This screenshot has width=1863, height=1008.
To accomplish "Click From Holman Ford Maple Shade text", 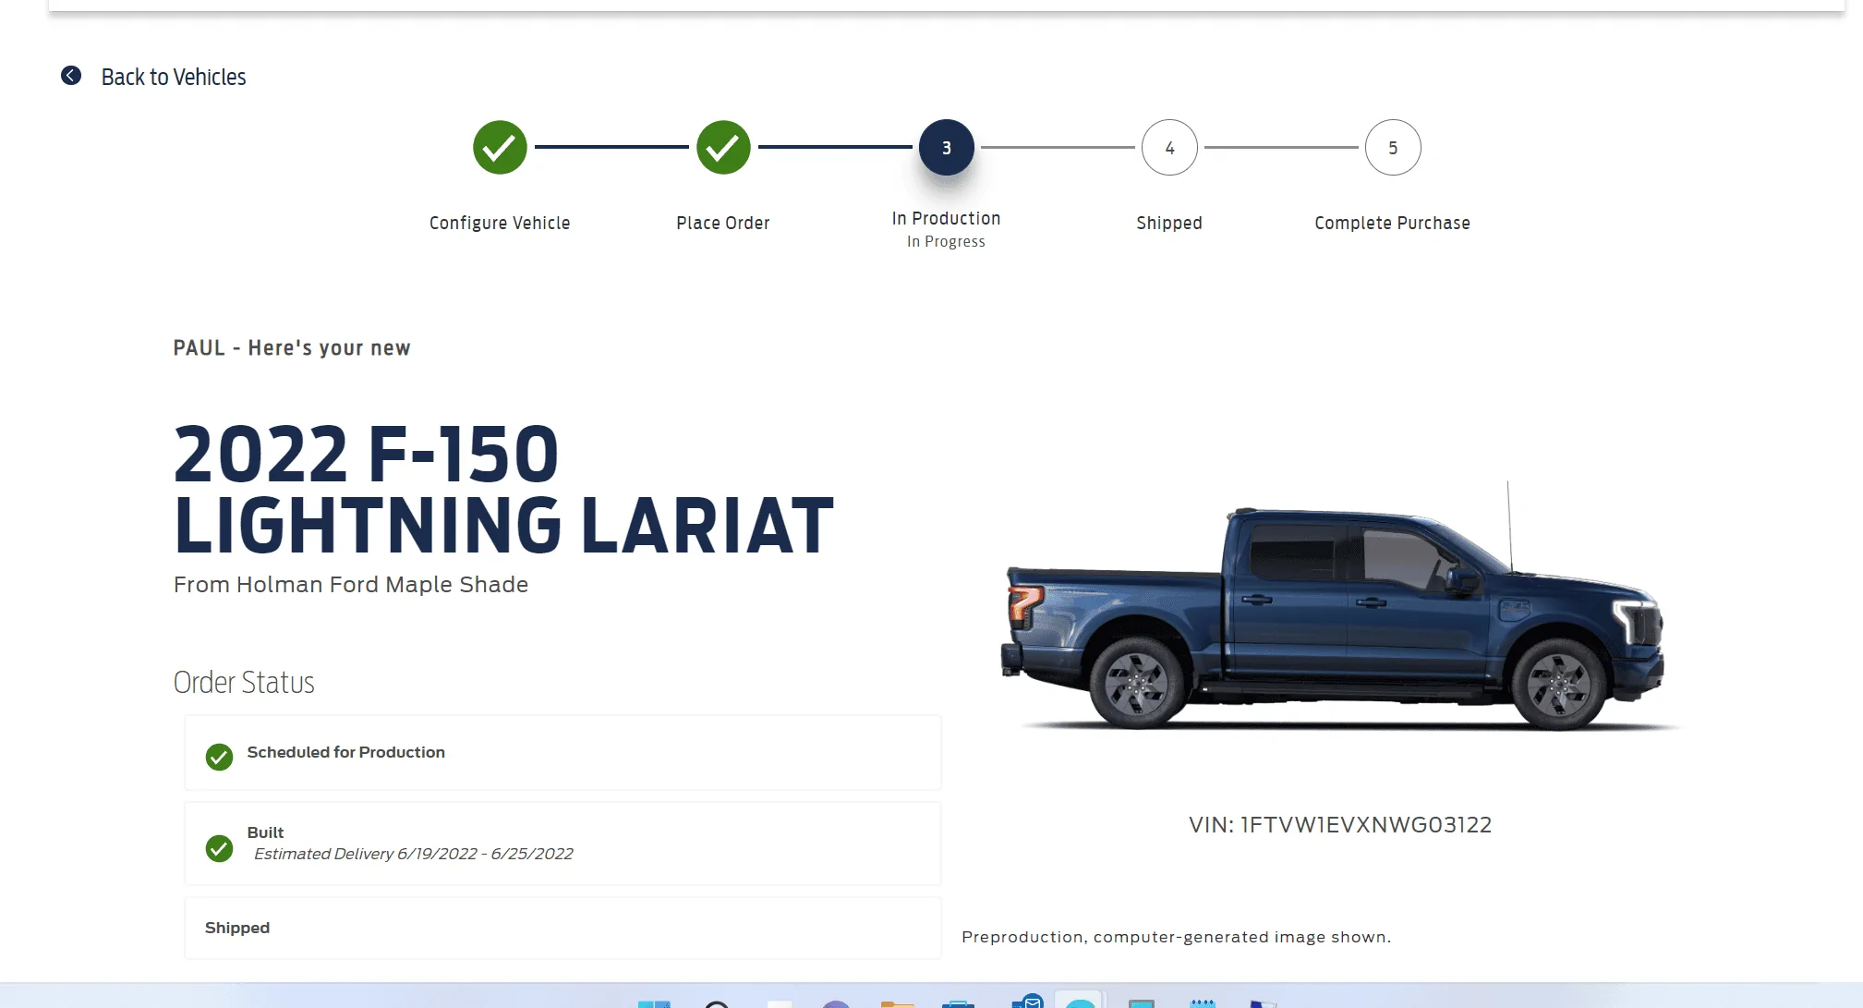I will (351, 585).
